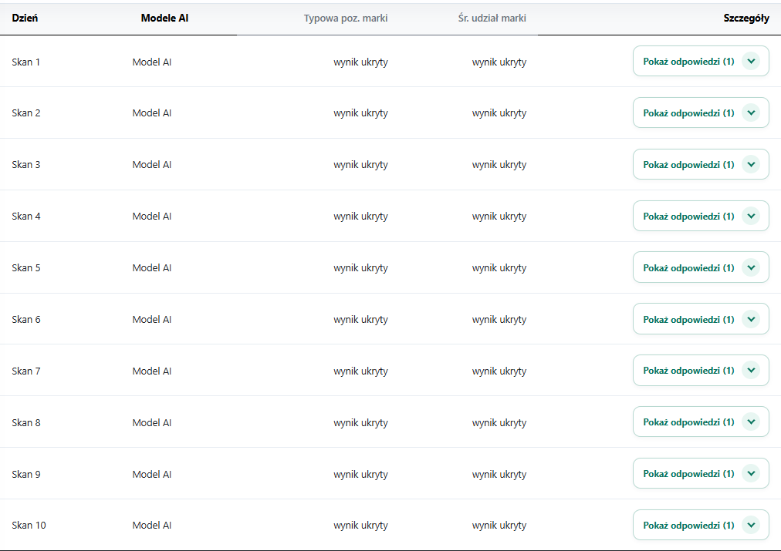Select Skan 1's hidden 'Śr. udział marki' result
This screenshot has width=781, height=551.
point(499,62)
